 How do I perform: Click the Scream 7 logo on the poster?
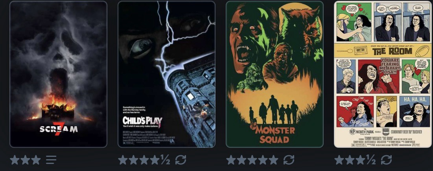coord(59,129)
